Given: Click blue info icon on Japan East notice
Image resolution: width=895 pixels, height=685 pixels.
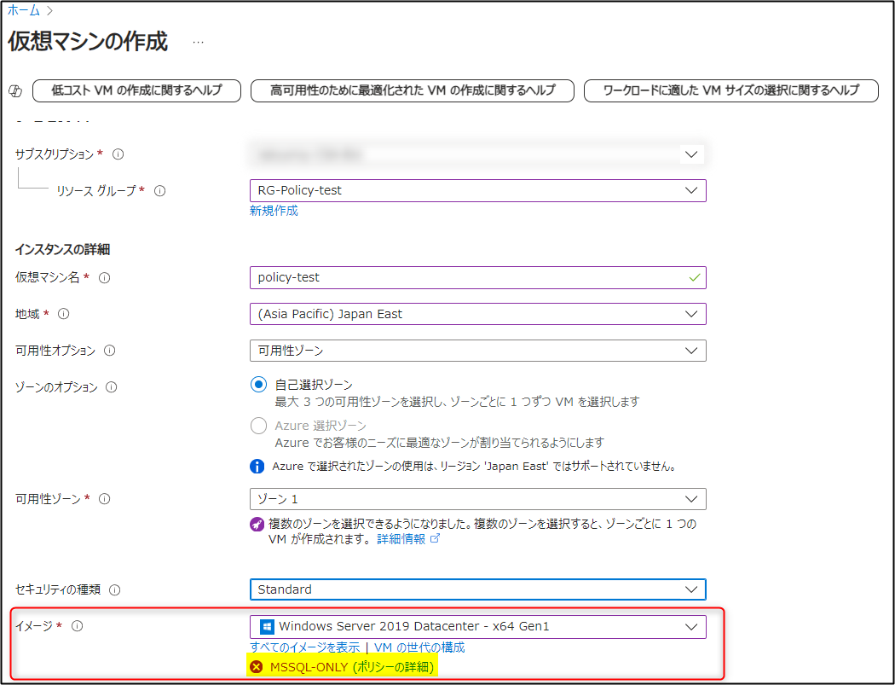Looking at the screenshot, I should coord(257,466).
